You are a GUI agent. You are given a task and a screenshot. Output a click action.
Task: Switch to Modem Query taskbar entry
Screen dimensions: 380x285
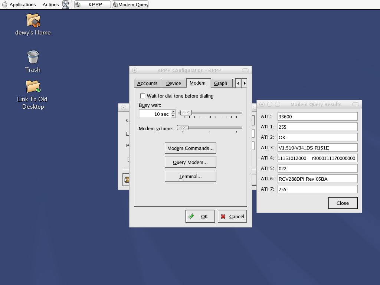(x=130, y=4)
